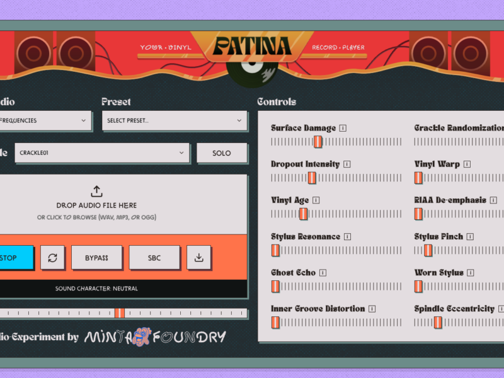Click the Vinyl Warp info icon
Image resolution: width=504 pixels, height=378 pixels.
[467, 164]
